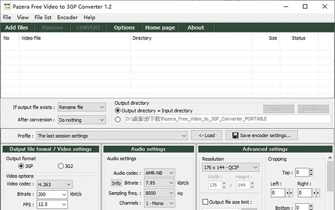Enable the Output file size limit checkbox
Viewport: 335px width, 210px height.
[x=205, y=202]
